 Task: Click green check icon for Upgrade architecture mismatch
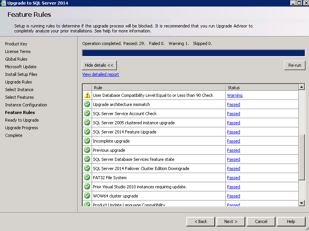87,104
